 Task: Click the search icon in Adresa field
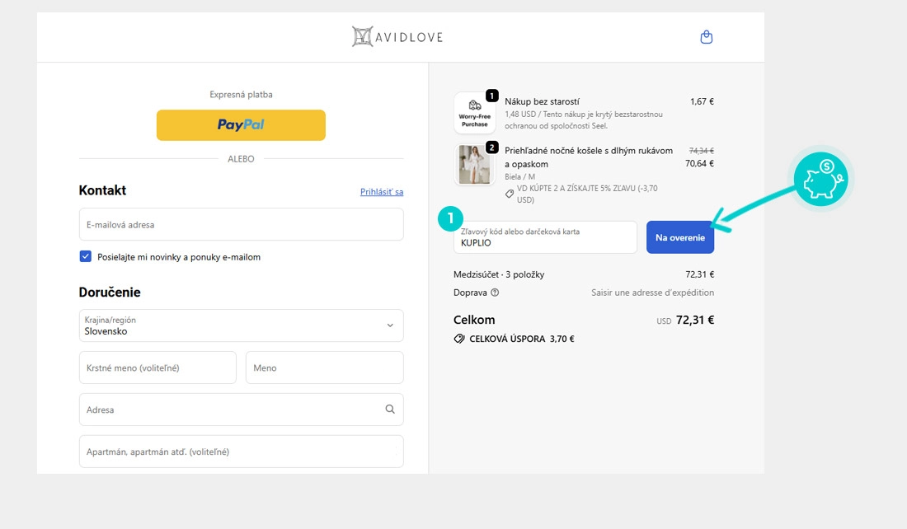[x=390, y=410]
